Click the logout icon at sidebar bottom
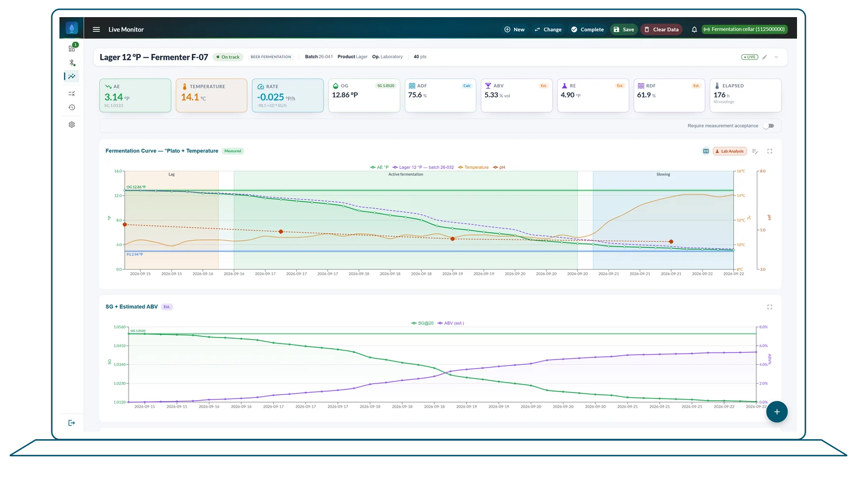The height and width of the screenshot is (482, 857). pos(72,423)
